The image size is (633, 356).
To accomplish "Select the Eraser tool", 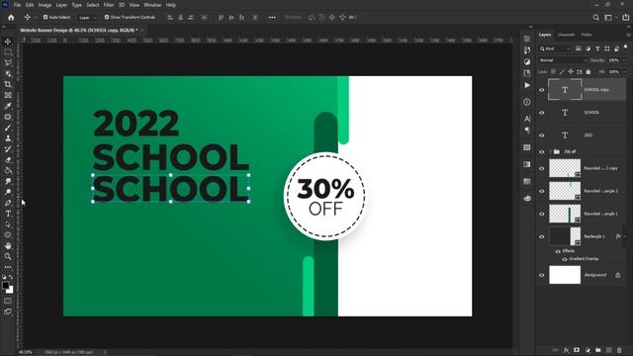I will [8, 160].
